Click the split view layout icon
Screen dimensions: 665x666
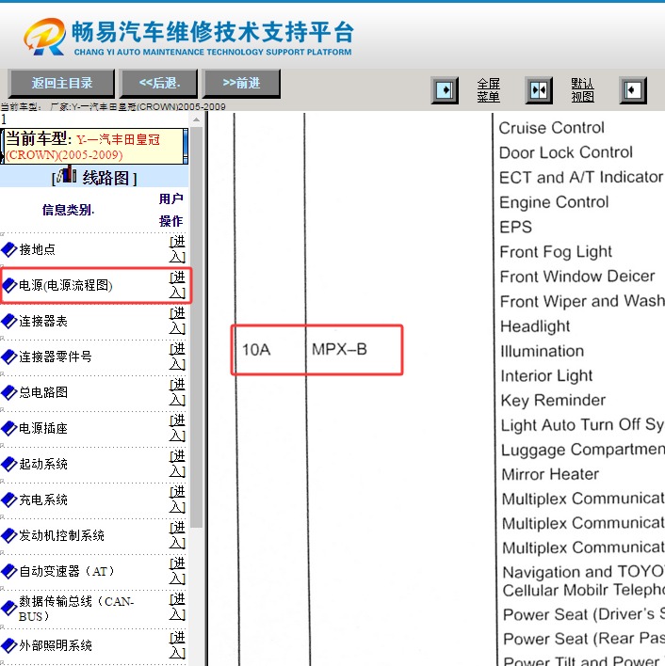coord(539,90)
